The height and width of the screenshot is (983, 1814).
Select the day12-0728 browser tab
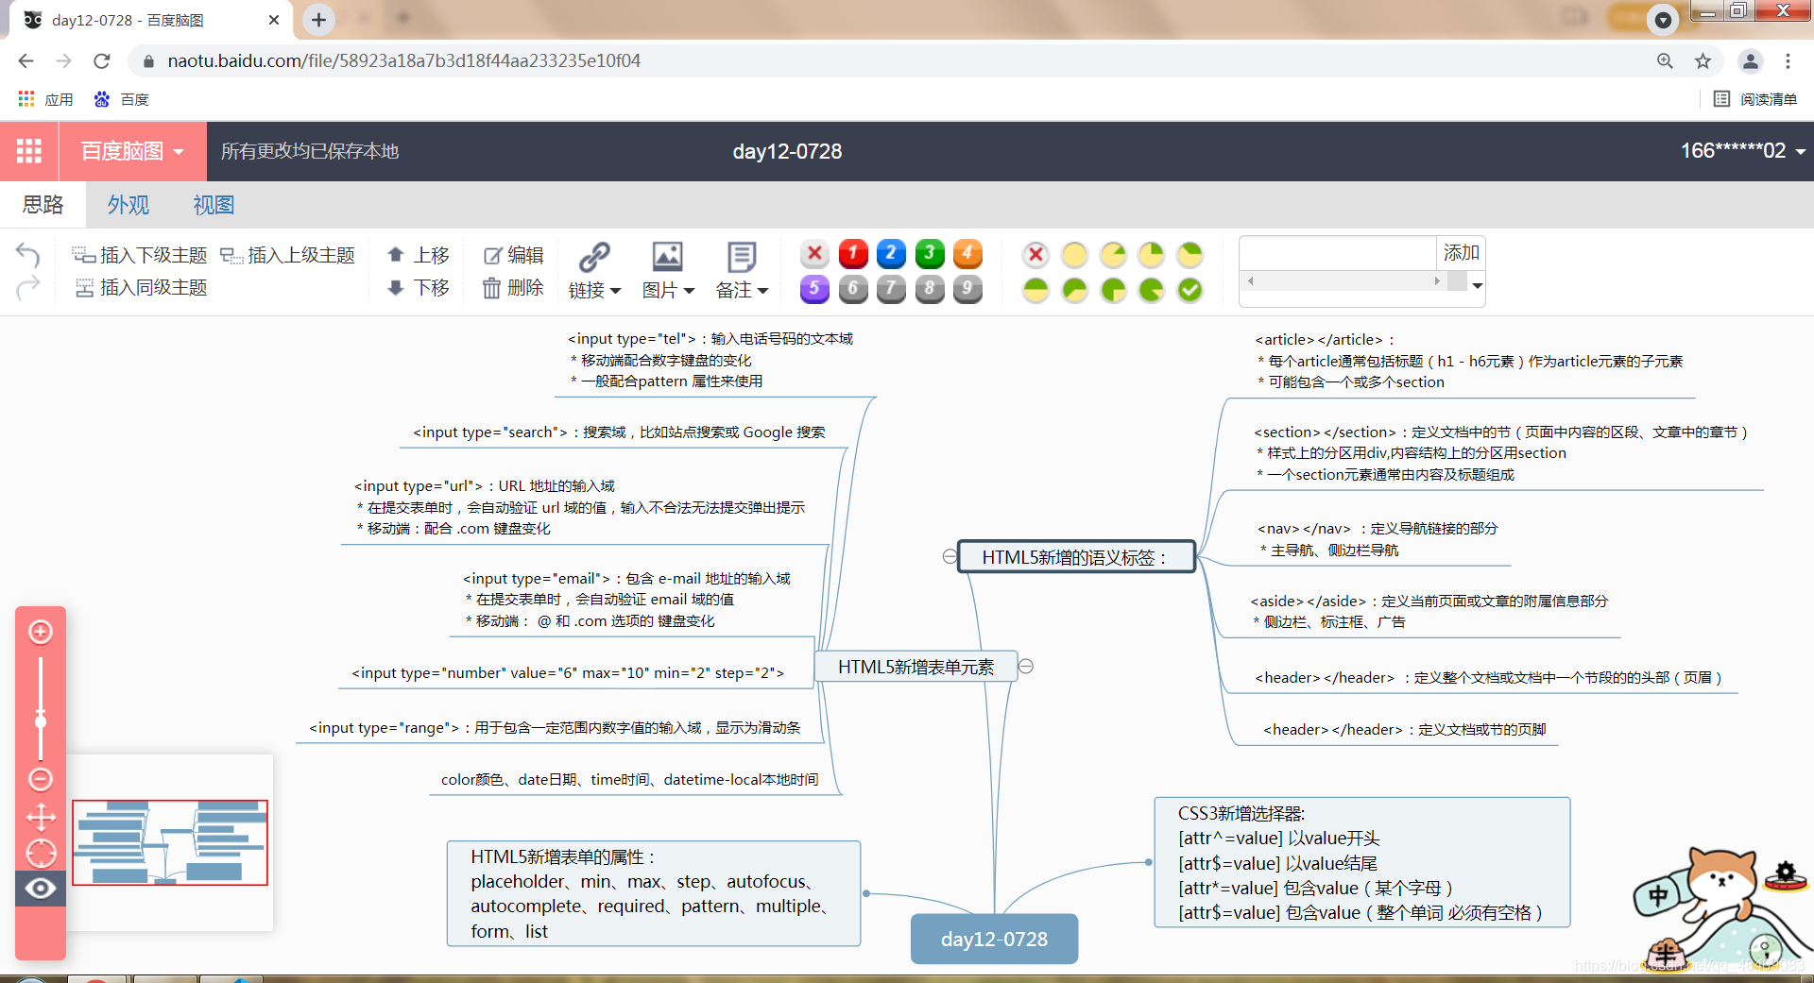pos(151,20)
